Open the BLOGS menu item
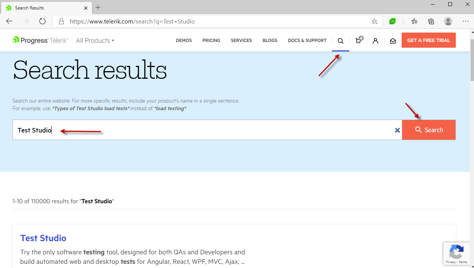The width and height of the screenshot is (474, 268). (x=270, y=41)
